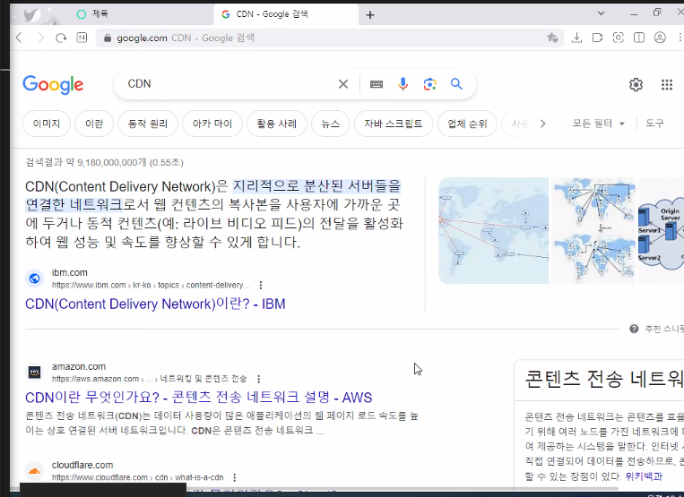This screenshot has width=684, height=497.
Task: Click the video capture icon in toolbar
Action: click(597, 38)
